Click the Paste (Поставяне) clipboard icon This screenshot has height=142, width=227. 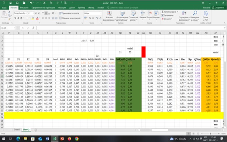point(4,15)
